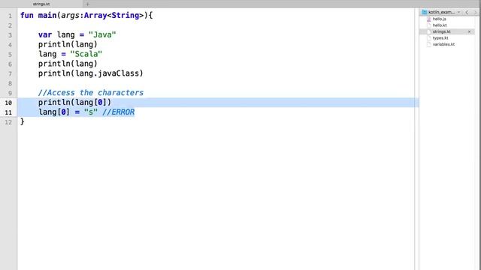Open types.kt in the file list
This screenshot has height=270, width=481.
[440, 38]
